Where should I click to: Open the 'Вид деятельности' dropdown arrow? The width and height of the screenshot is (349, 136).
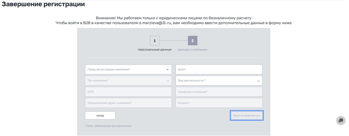[x=258, y=81]
